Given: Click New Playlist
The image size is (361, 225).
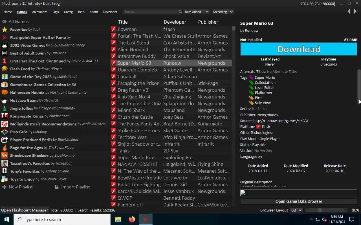Looking at the screenshot, I should tap(17, 187).
